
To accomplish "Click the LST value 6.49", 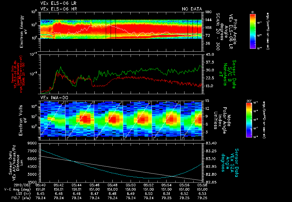I will [x=130, y=194].
